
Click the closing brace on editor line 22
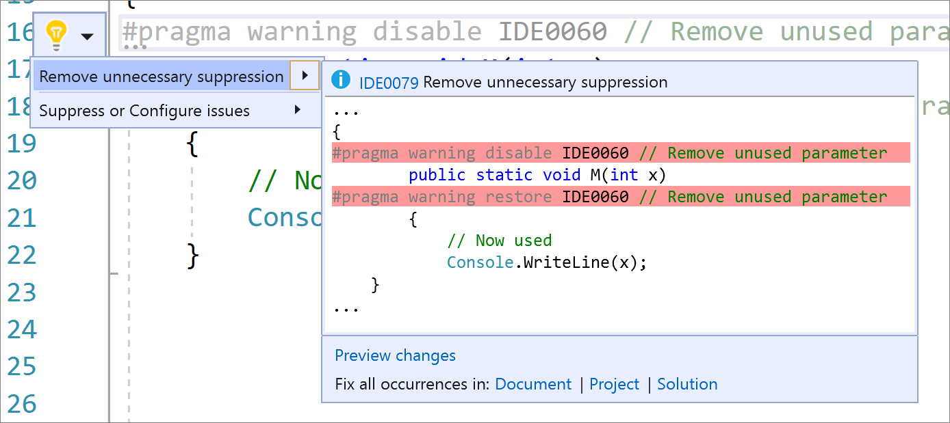click(x=193, y=256)
